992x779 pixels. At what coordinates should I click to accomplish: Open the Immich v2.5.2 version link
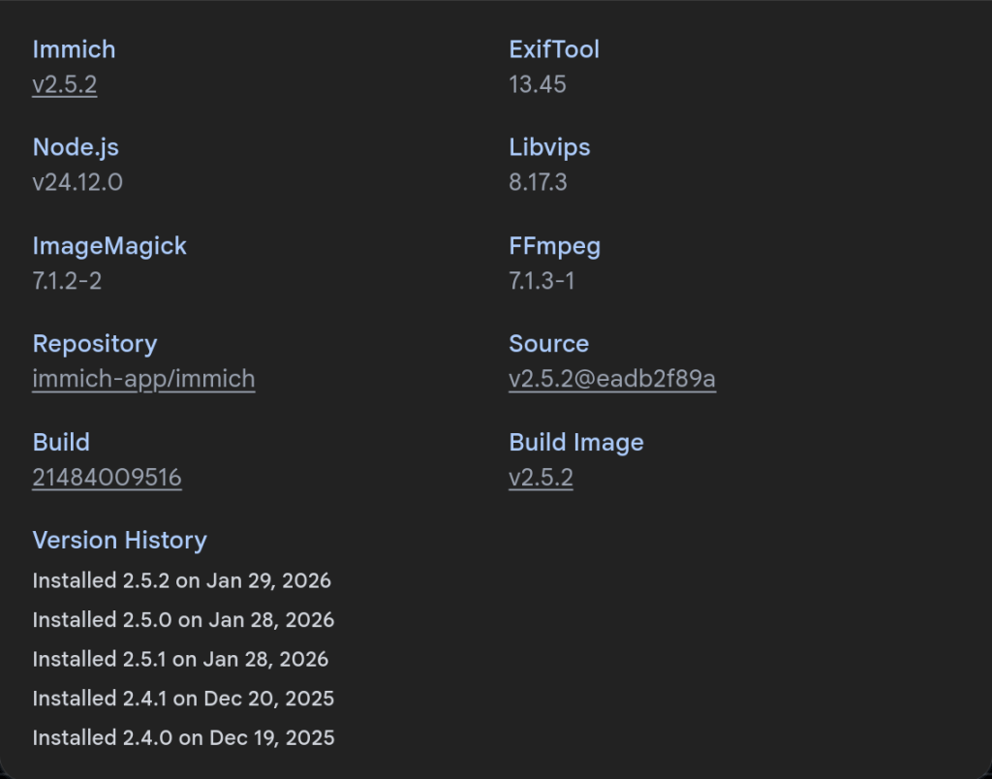(x=64, y=84)
